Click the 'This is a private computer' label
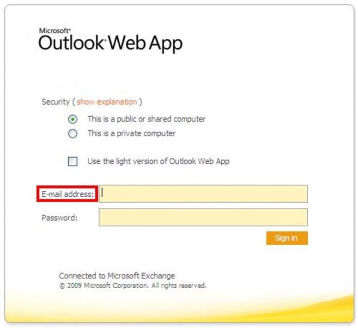This screenshot has width=358, height=328. click(132, 134)
